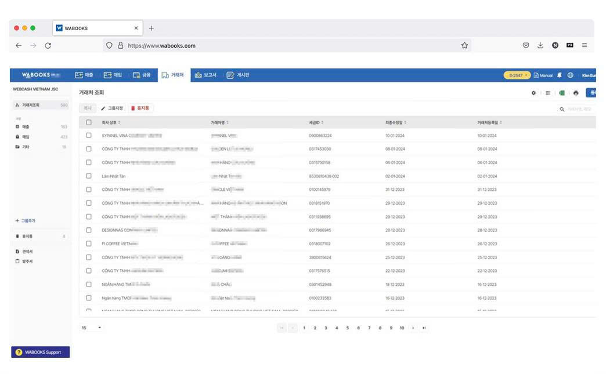Open the 금융 finance menu

pos(142,75)
